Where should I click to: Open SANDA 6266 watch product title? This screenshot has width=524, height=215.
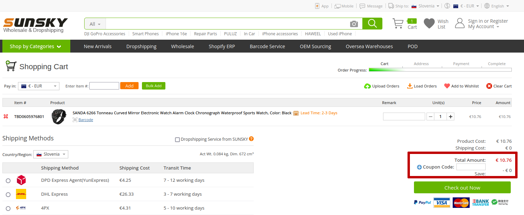182,113
